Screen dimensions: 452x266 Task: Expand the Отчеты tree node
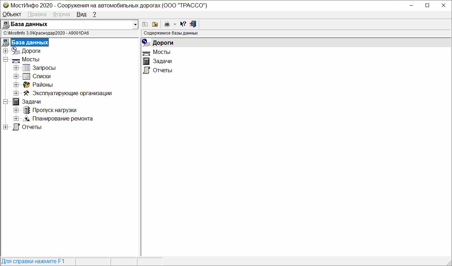tap(5, 127)
